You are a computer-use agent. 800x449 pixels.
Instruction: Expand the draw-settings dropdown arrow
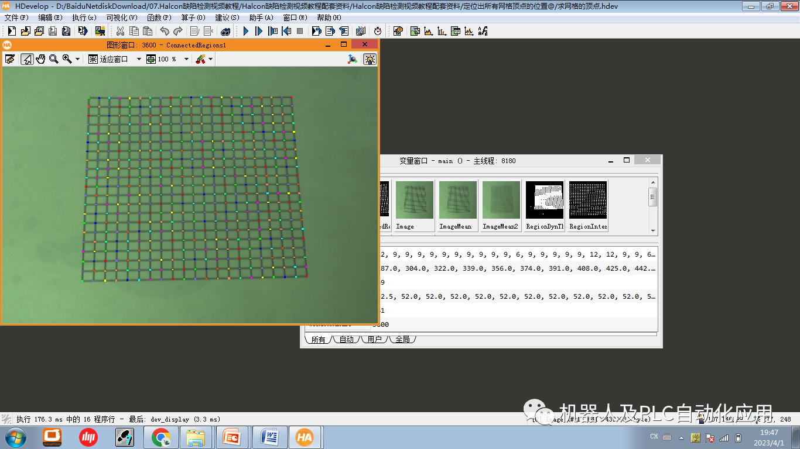click(210, 58)
